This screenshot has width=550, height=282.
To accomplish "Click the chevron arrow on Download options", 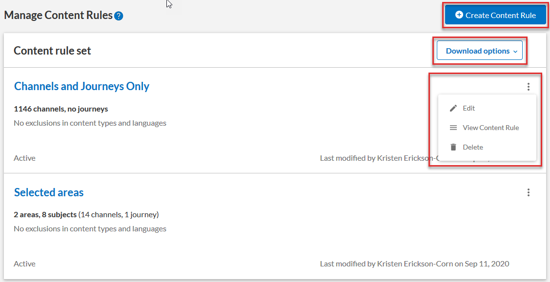I will pyautogui.click(x=515, y=51).
